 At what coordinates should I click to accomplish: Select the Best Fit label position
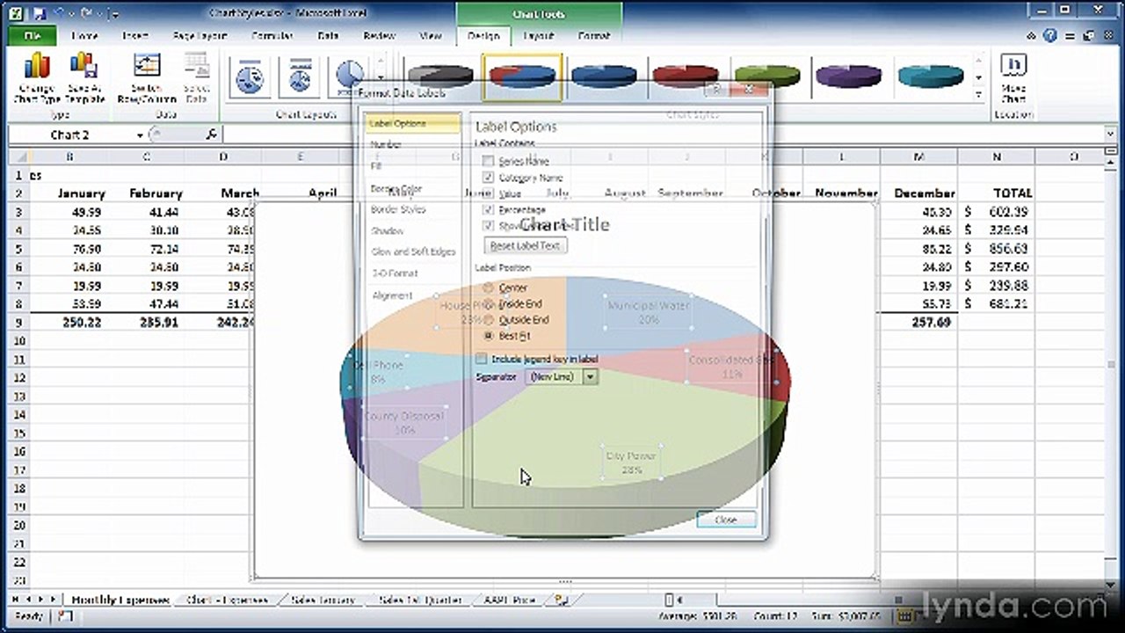click(x=489, y=336)
